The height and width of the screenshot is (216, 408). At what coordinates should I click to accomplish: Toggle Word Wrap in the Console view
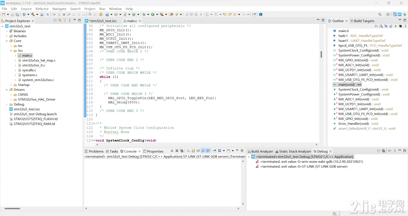tap(198, 151)
